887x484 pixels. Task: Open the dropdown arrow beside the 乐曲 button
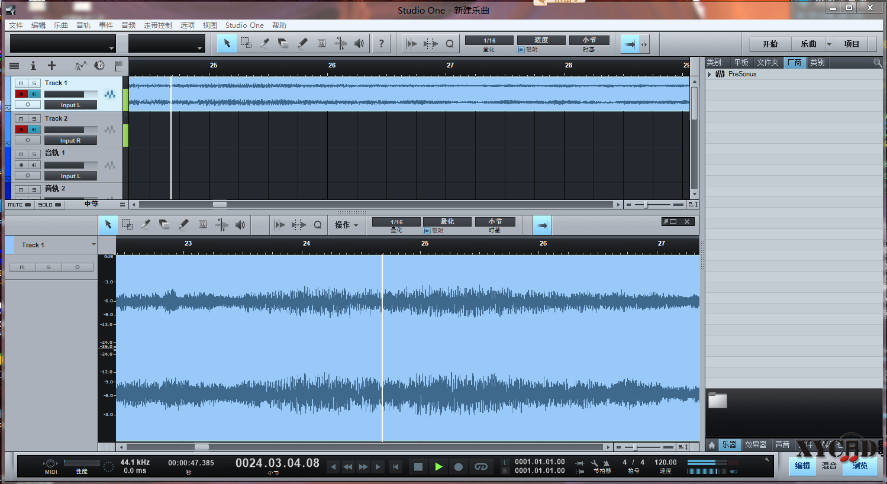pyautogui.click(x=829, y=44)
